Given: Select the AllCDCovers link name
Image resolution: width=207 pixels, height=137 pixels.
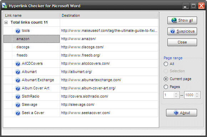Looking at the screenshot, I should pos(32,64).
